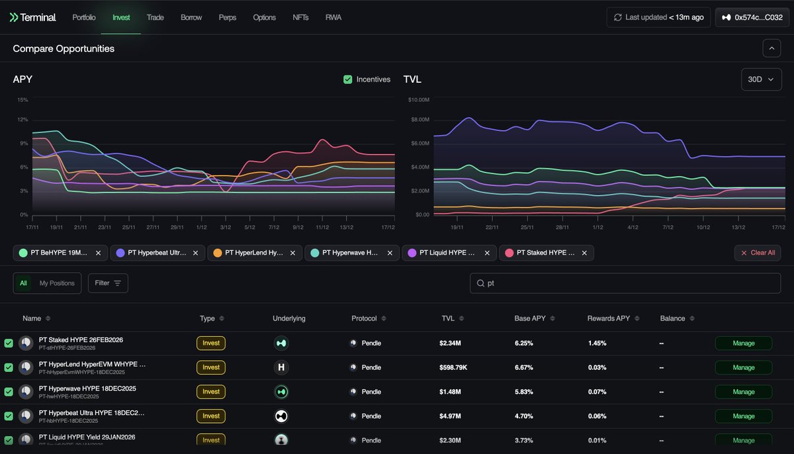Click token icon of PT Staked HYPE 26FEB2026
The height and width of the screenshot is (454, 794).
pos(26,343)
